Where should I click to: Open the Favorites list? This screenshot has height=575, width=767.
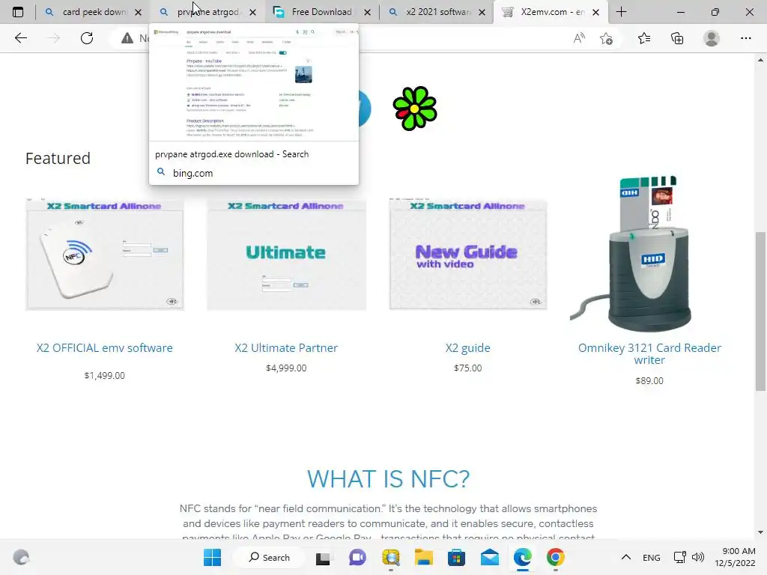click(x=644, y=38)
